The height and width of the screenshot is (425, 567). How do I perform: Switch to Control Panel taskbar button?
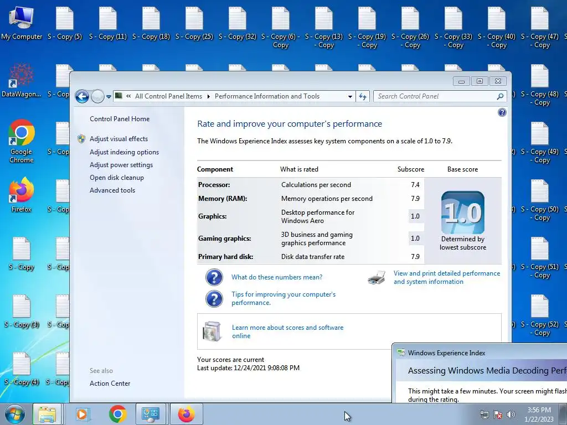click(x=151, y=414)
